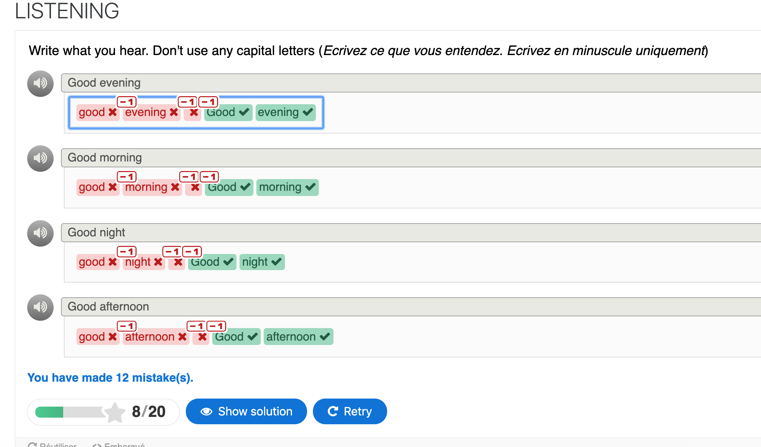
Task: Click the red X beside wrong 'evening'
Action: (174, 112)
